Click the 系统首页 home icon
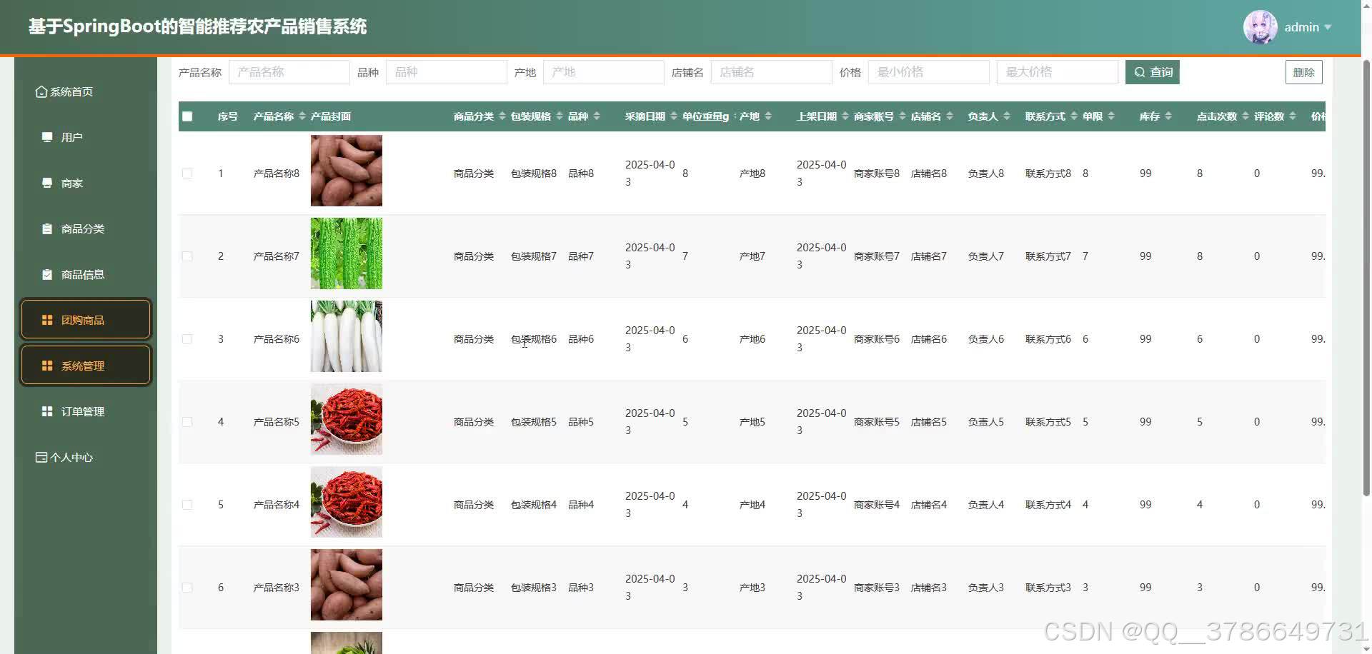This screenshot has height=654, width=1372. [41, 91]
